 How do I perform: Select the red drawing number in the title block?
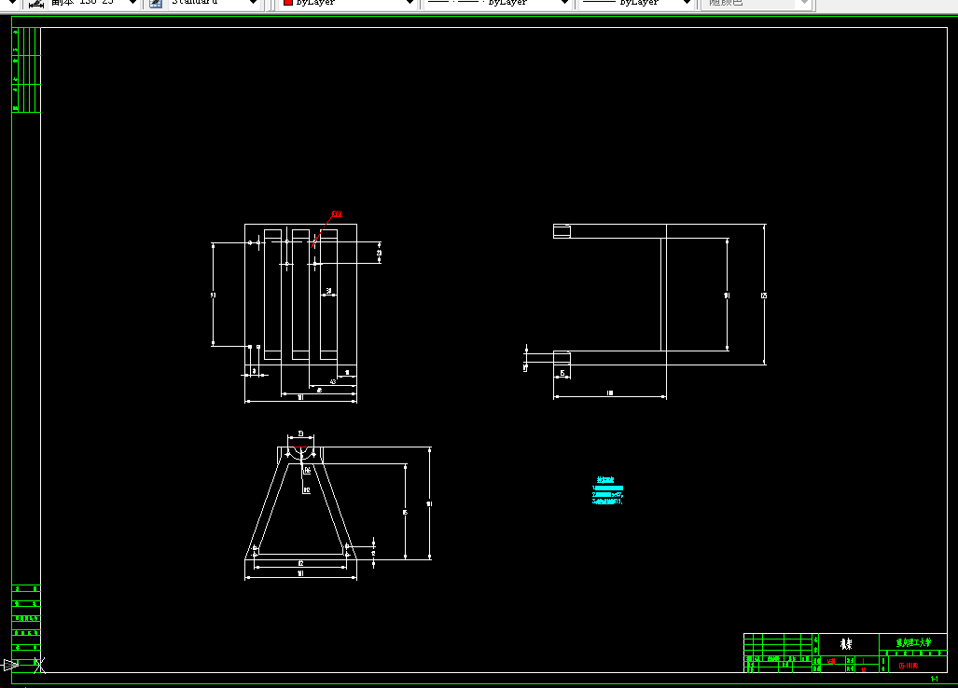point(908,666)
